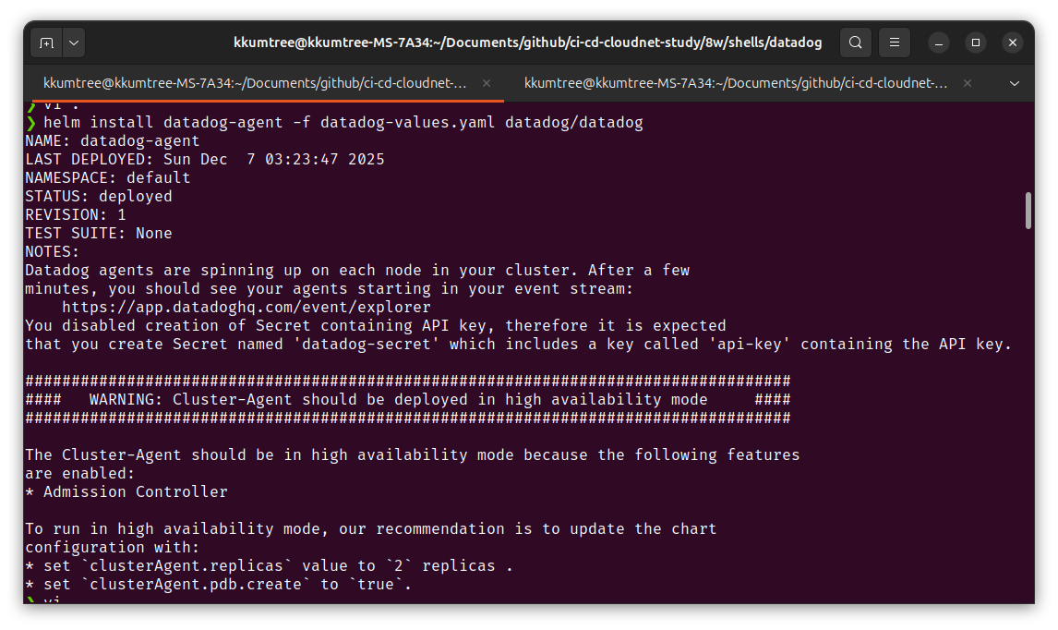Maximize the terminal window
1058x630 pixels.
(x=976, y=42)
